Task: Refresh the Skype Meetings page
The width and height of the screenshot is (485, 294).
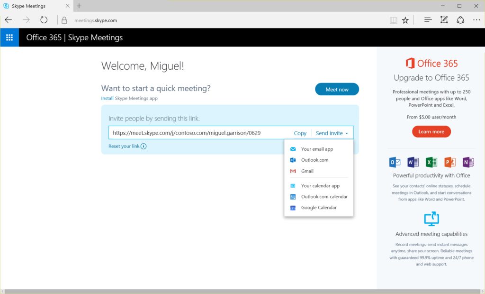Action: [x=44, y=20]
